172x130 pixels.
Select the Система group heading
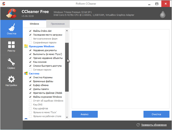34,73
